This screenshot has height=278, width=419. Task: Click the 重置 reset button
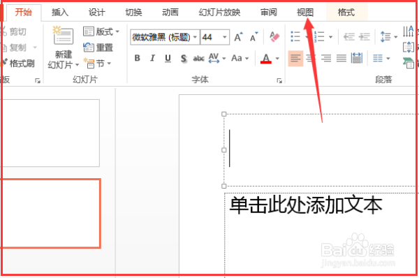coord(98,47)
